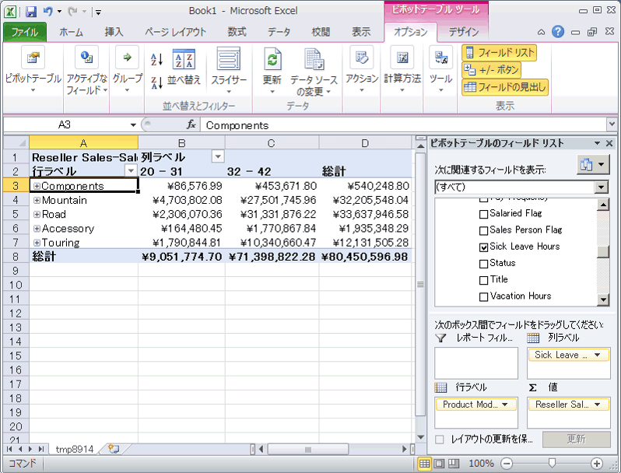The width and height of the screenshot is (621, 473).
Task: Change data source via データ ソースの変更 icon
Action: tap(314, 59)
